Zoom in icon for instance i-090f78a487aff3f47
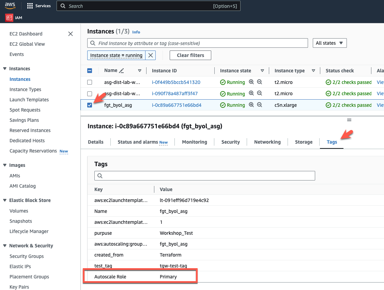 point(251,93)
